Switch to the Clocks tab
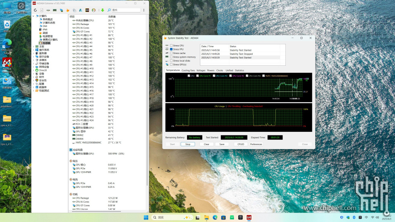This screenshot has height=222, width=395. click(220, 71)
